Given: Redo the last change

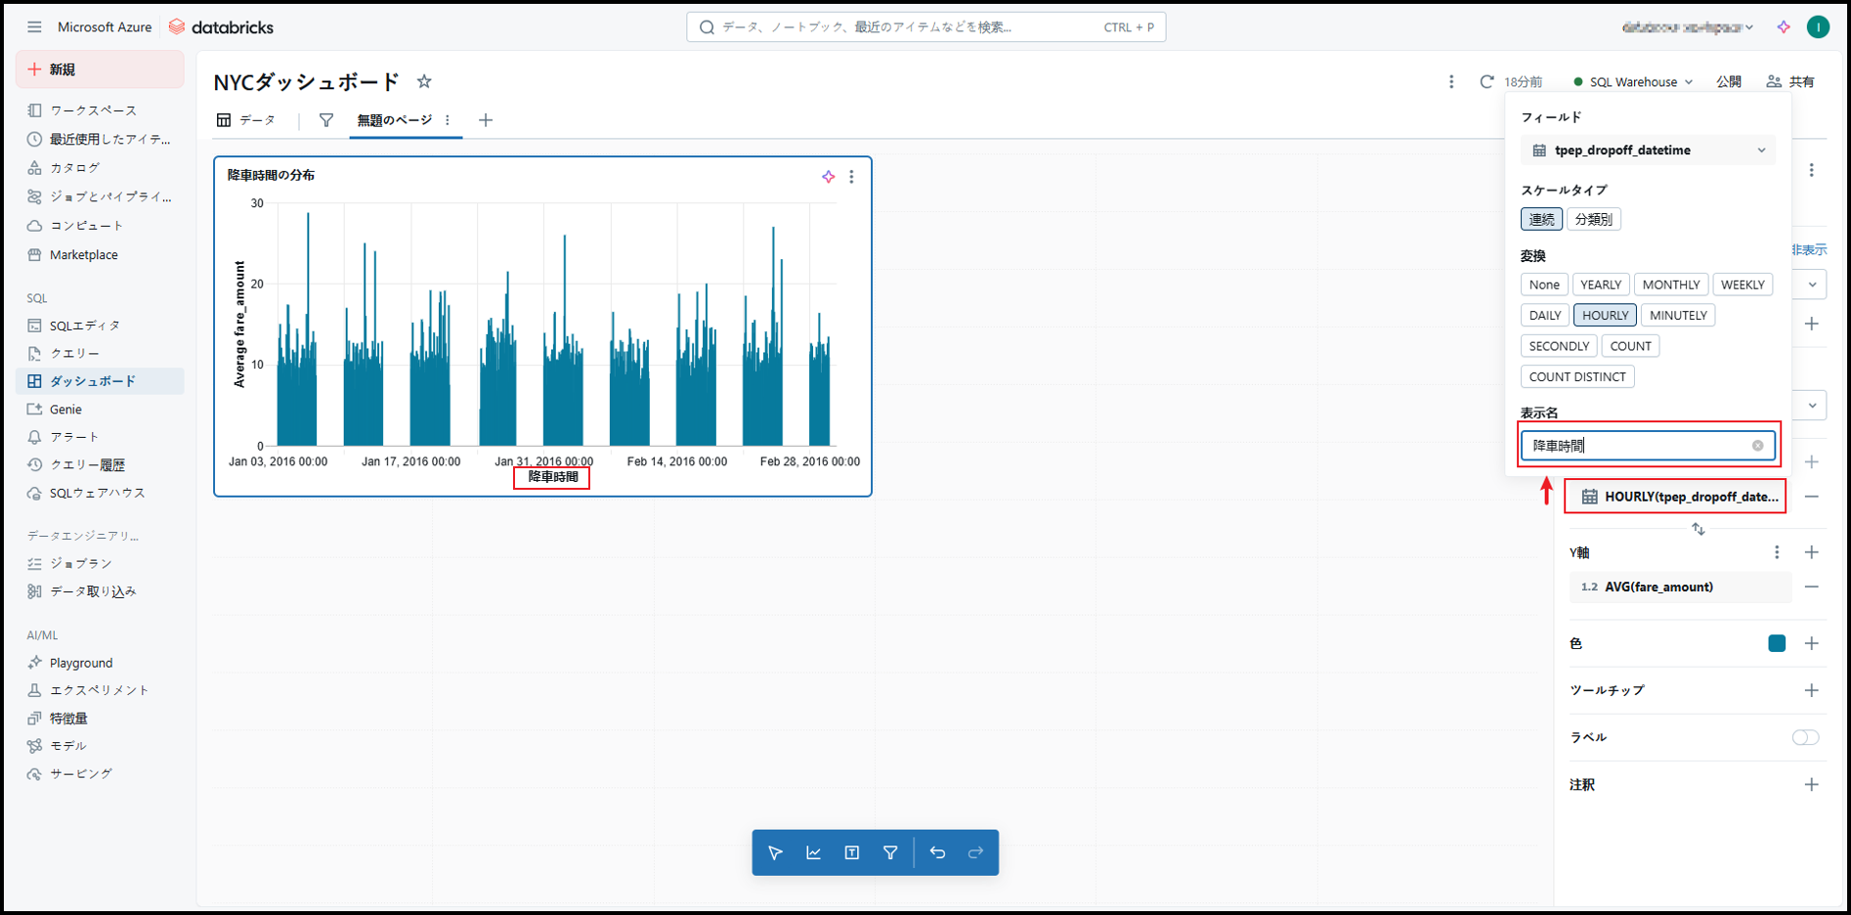Looking at the screenshot, I should (x=975, y=852).
